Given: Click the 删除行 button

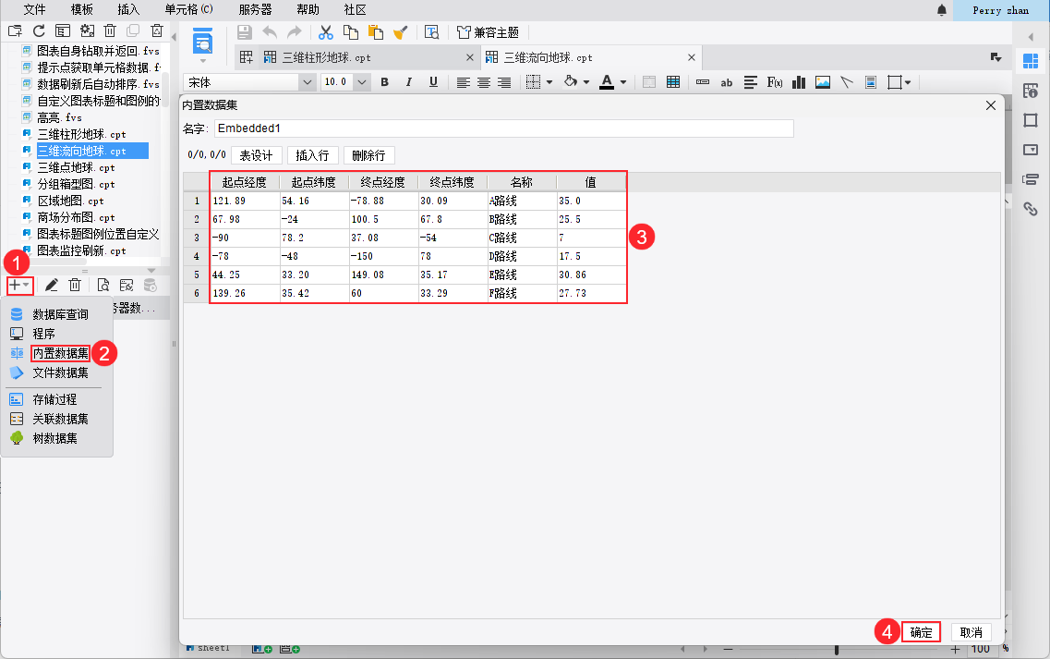Looking at the screenshot, I should coord(369,155).
